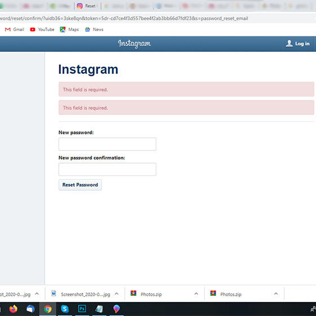316x316 pixels.
Task: Open the News bookmark
Action: pyautogui.click(x=94, y=29)
